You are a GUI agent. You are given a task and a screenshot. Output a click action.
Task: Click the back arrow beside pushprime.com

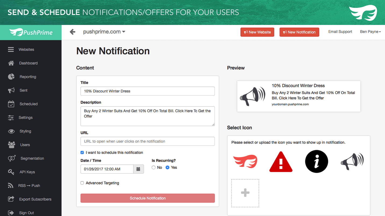[73, 32]
